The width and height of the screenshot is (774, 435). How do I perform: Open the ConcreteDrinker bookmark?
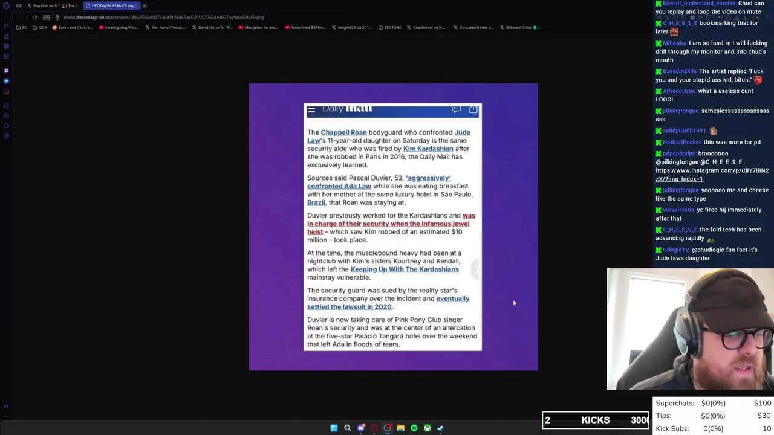click(473, 27)
